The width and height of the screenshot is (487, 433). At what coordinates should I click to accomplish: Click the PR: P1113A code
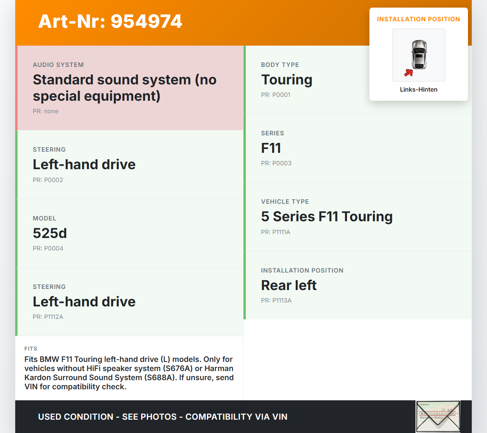click(276, 301)
